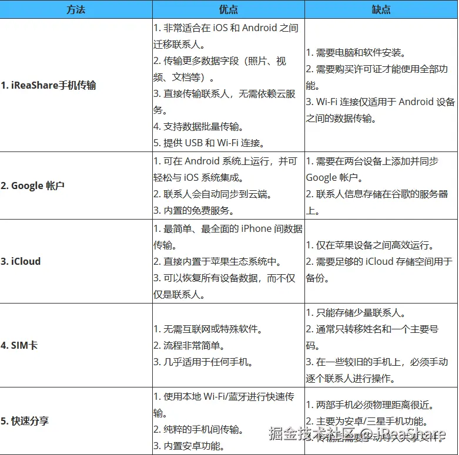Click the text 通常只转移姓名和一个主要号

(x=377, y=329)
